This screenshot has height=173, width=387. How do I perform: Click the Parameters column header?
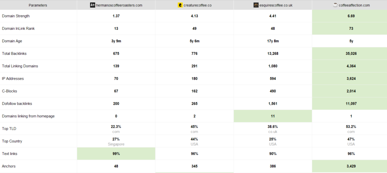(x=38, y=5)
